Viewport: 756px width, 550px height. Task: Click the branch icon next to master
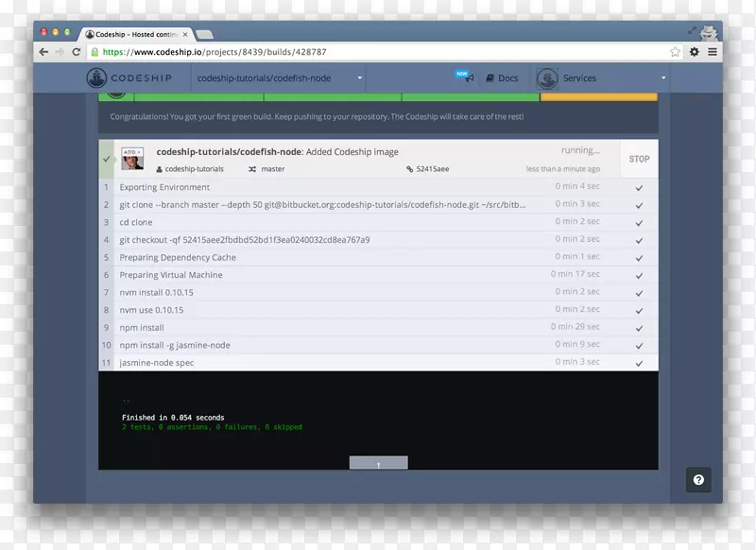pyautogui.click(x=253, y=168)
